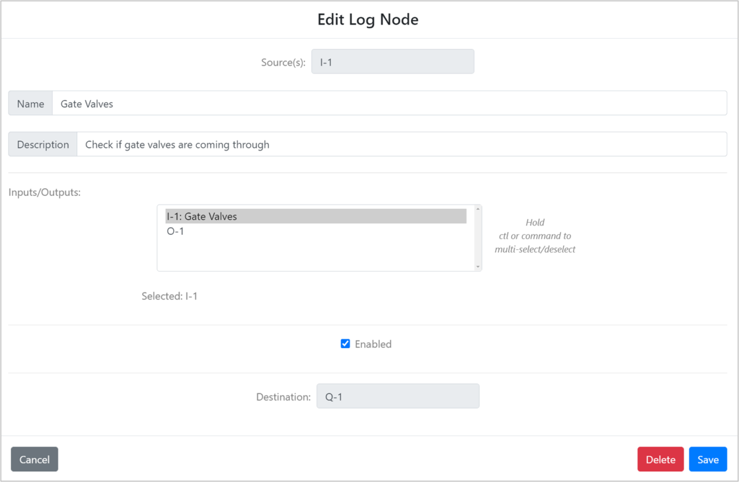Click the Description label prefix
Viewport: 739px width, 482px height.
[x=42, y=144]
